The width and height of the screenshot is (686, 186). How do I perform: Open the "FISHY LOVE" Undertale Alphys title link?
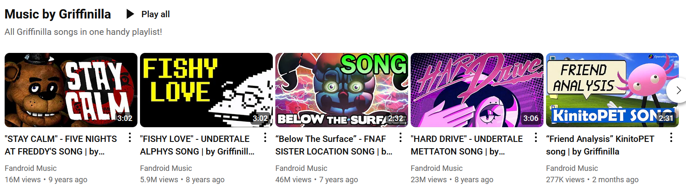(x=197, y=145)
